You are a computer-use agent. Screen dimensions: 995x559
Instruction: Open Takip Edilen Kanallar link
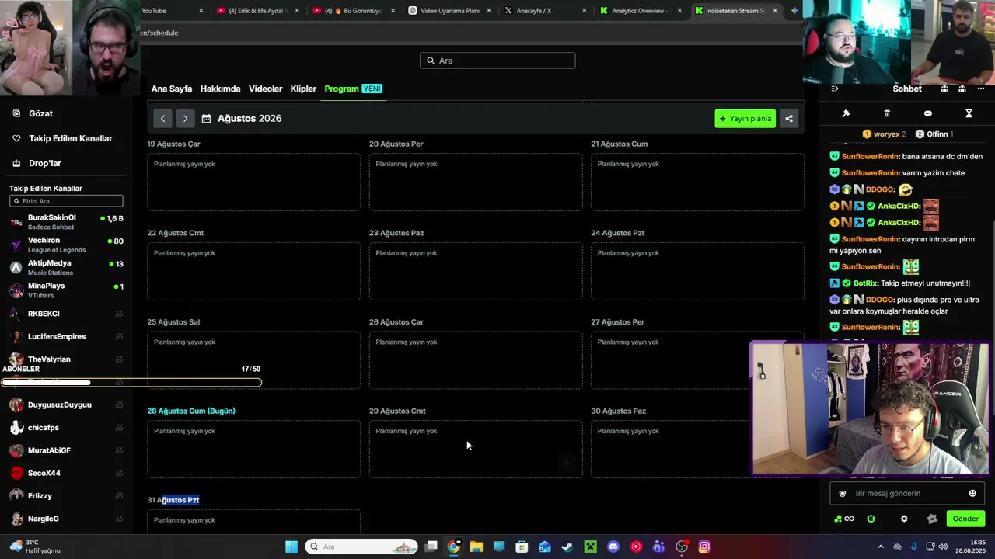click(62, 138)
